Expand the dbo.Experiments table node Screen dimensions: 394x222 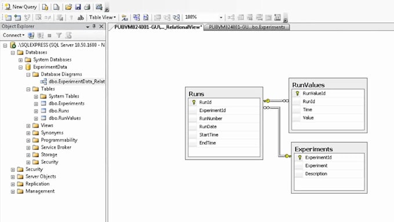point(36,104)
